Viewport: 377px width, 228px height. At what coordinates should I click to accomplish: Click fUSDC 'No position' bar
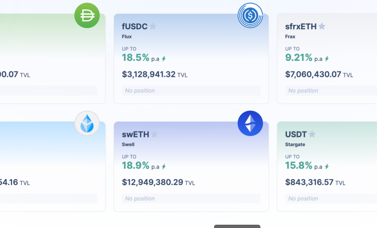tap(191, 91)
